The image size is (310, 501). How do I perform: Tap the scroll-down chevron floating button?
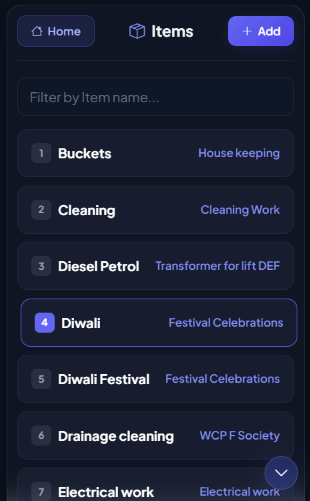[281, 472]
